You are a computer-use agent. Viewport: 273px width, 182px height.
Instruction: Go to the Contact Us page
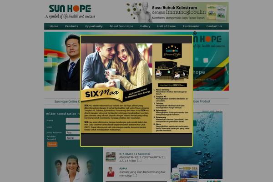click(214, 26)
